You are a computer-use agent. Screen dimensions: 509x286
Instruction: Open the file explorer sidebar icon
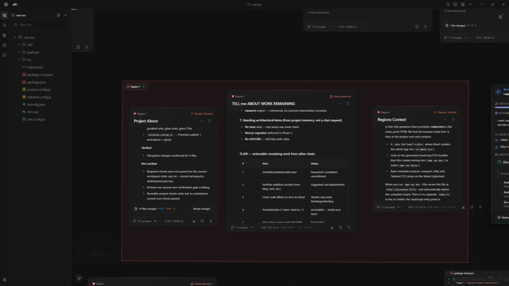pos(4,15)
